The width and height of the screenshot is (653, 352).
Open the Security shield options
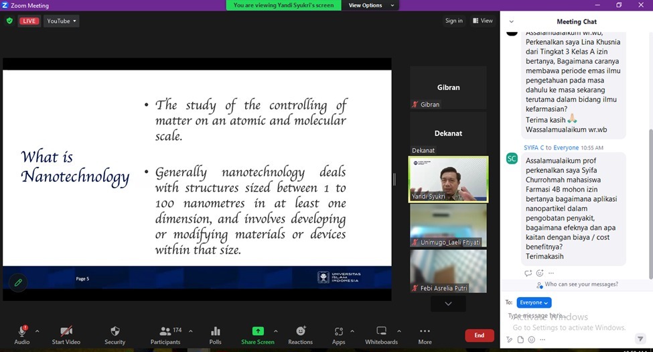click(x=115, y=335)
